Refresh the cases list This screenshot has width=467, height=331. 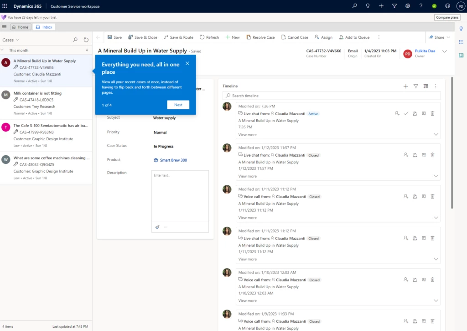coord(86,39)
